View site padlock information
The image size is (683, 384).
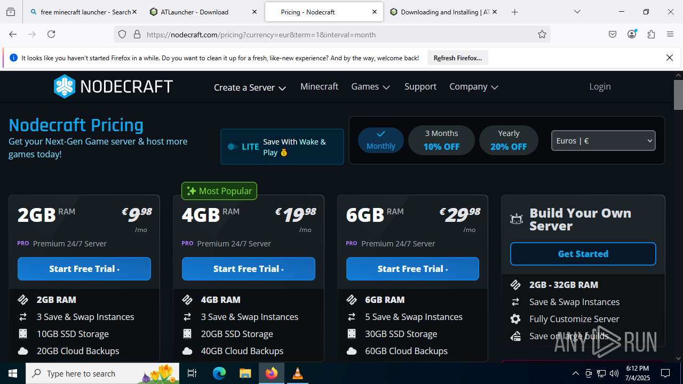click(x=137, y=34)
